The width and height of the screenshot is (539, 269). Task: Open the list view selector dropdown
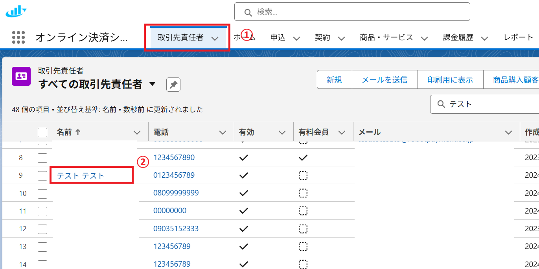tap(153, 84)
